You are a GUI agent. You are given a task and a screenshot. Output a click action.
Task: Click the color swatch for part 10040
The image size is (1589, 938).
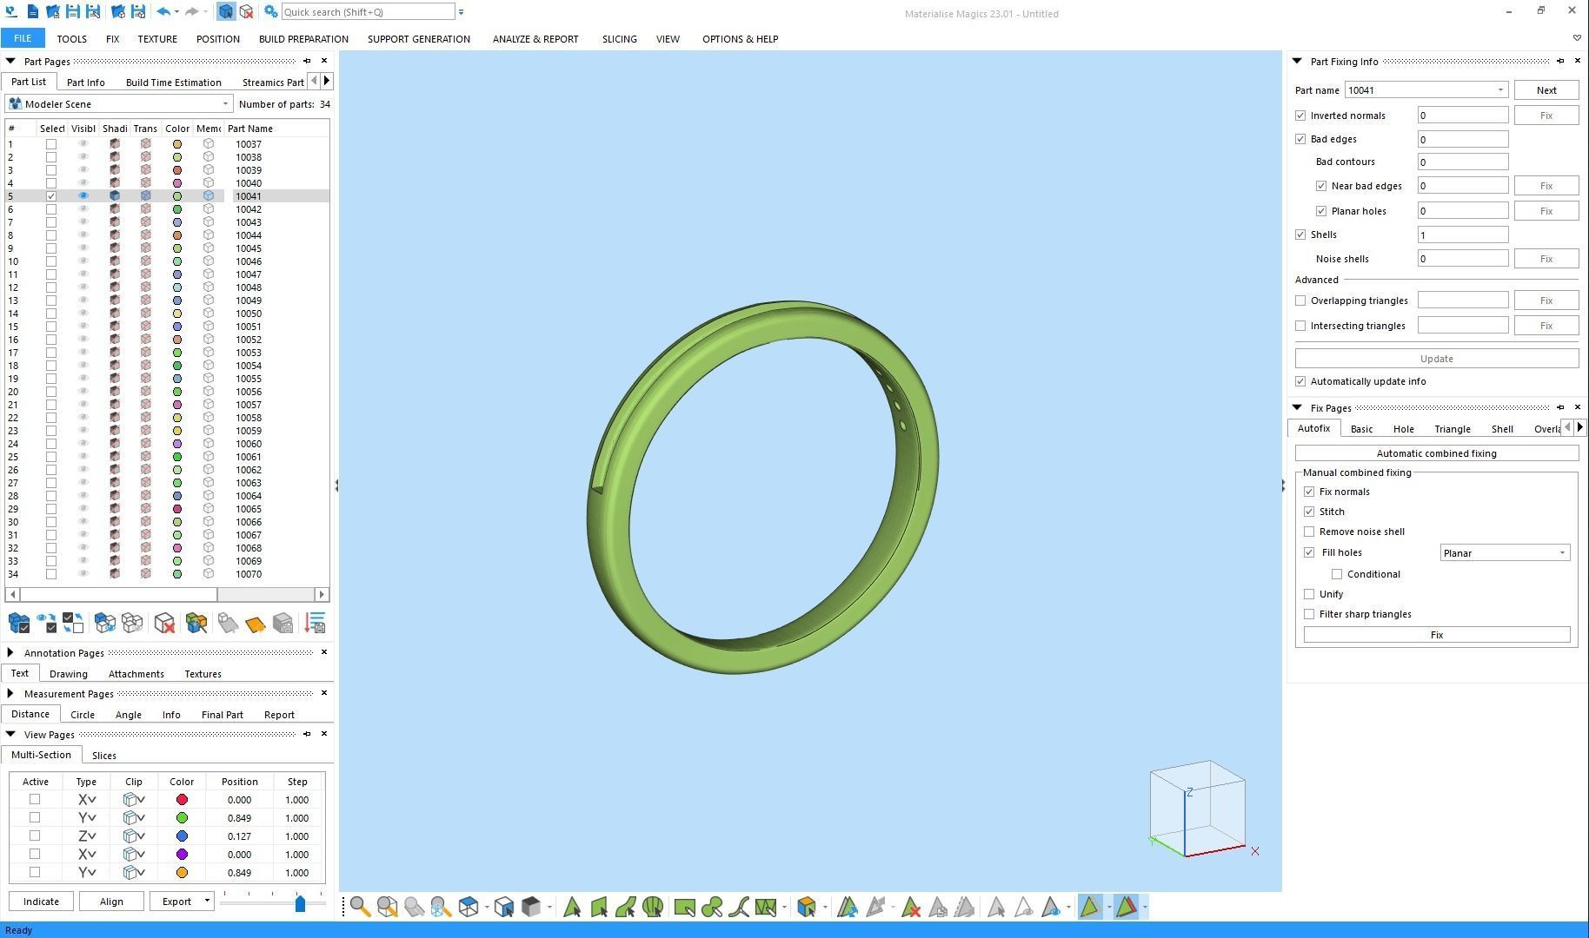[x=177, y=183]
